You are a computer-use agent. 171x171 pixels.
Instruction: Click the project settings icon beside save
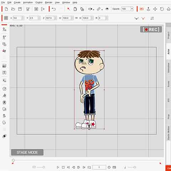tap(28, 9)
